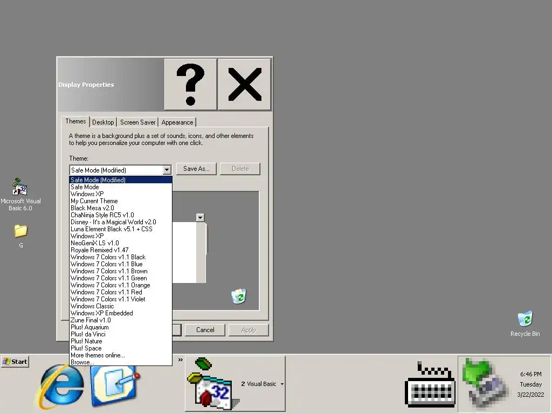
Task: Select the Plus! Nature theme
Action: point(121,341)
